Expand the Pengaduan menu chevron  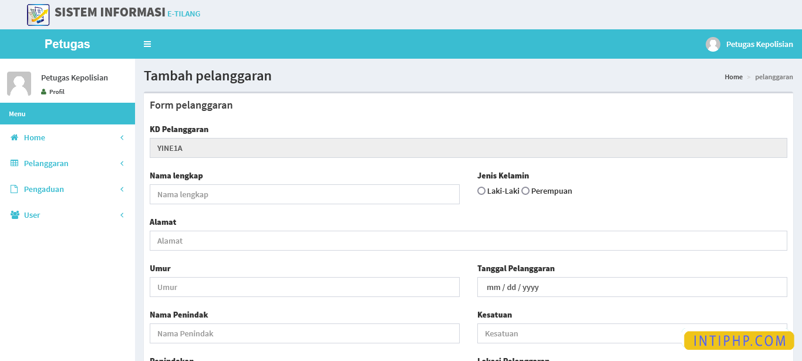(122, 189)
